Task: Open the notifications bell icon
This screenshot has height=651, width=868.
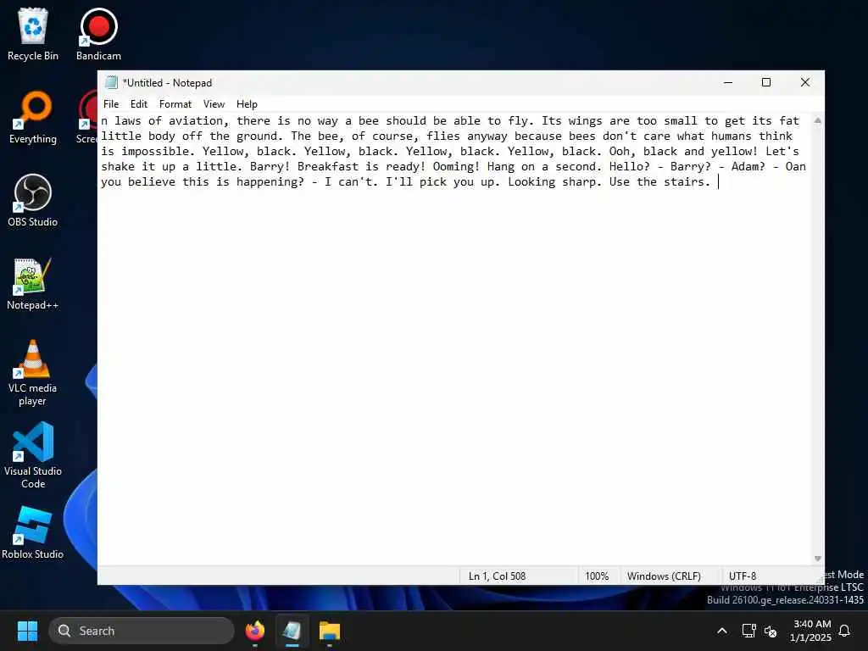Action: tap(844, 631)
